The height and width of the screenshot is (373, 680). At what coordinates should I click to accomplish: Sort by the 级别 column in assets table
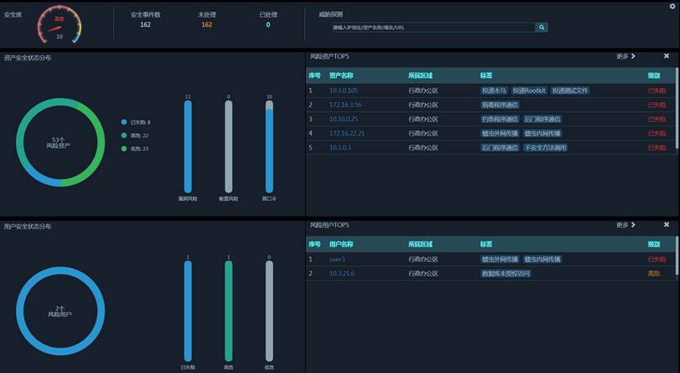654,76
